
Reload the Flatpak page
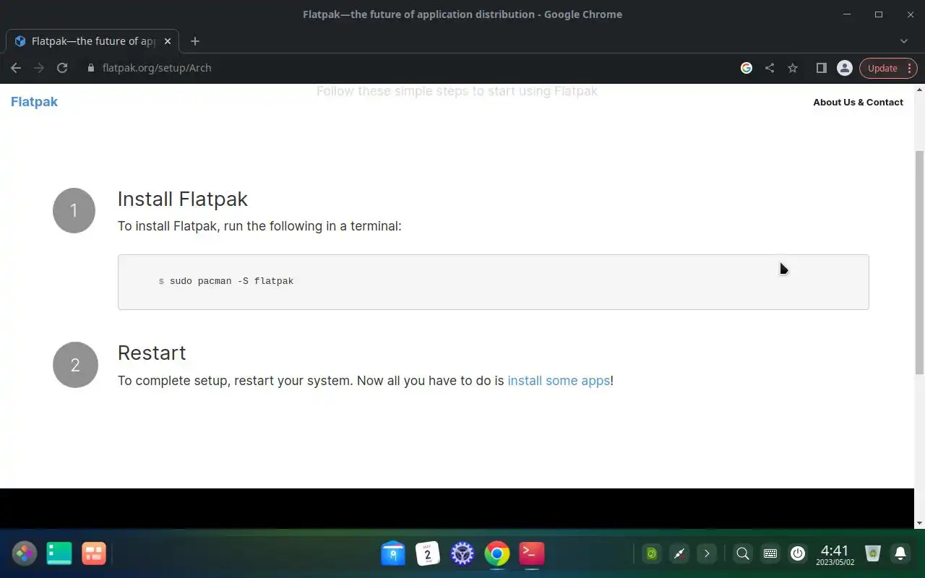click(x=62, y=68)
